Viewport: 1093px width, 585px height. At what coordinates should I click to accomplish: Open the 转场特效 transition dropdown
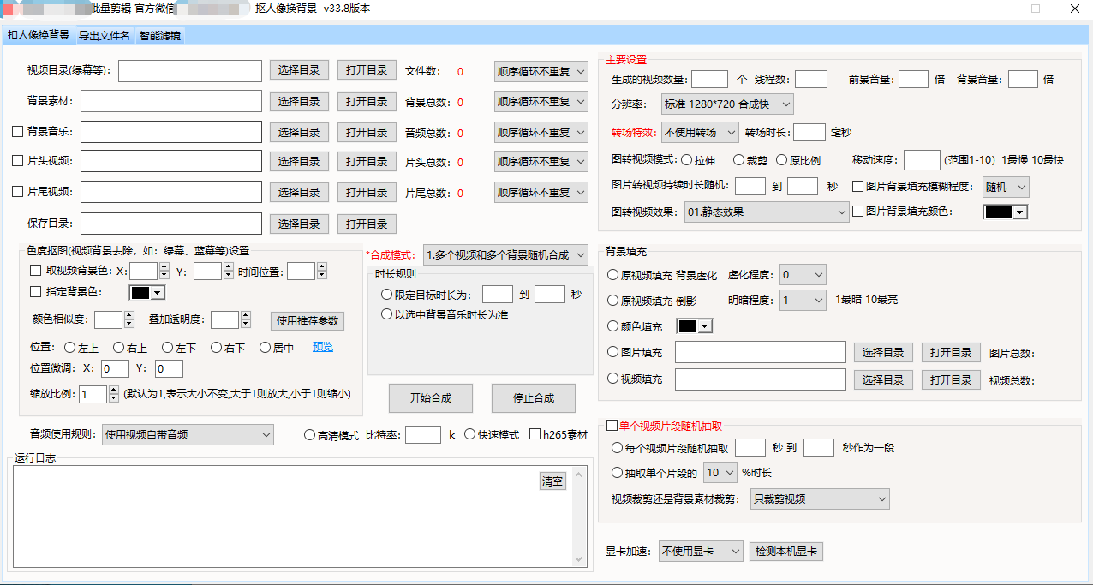tap(700, 133)
